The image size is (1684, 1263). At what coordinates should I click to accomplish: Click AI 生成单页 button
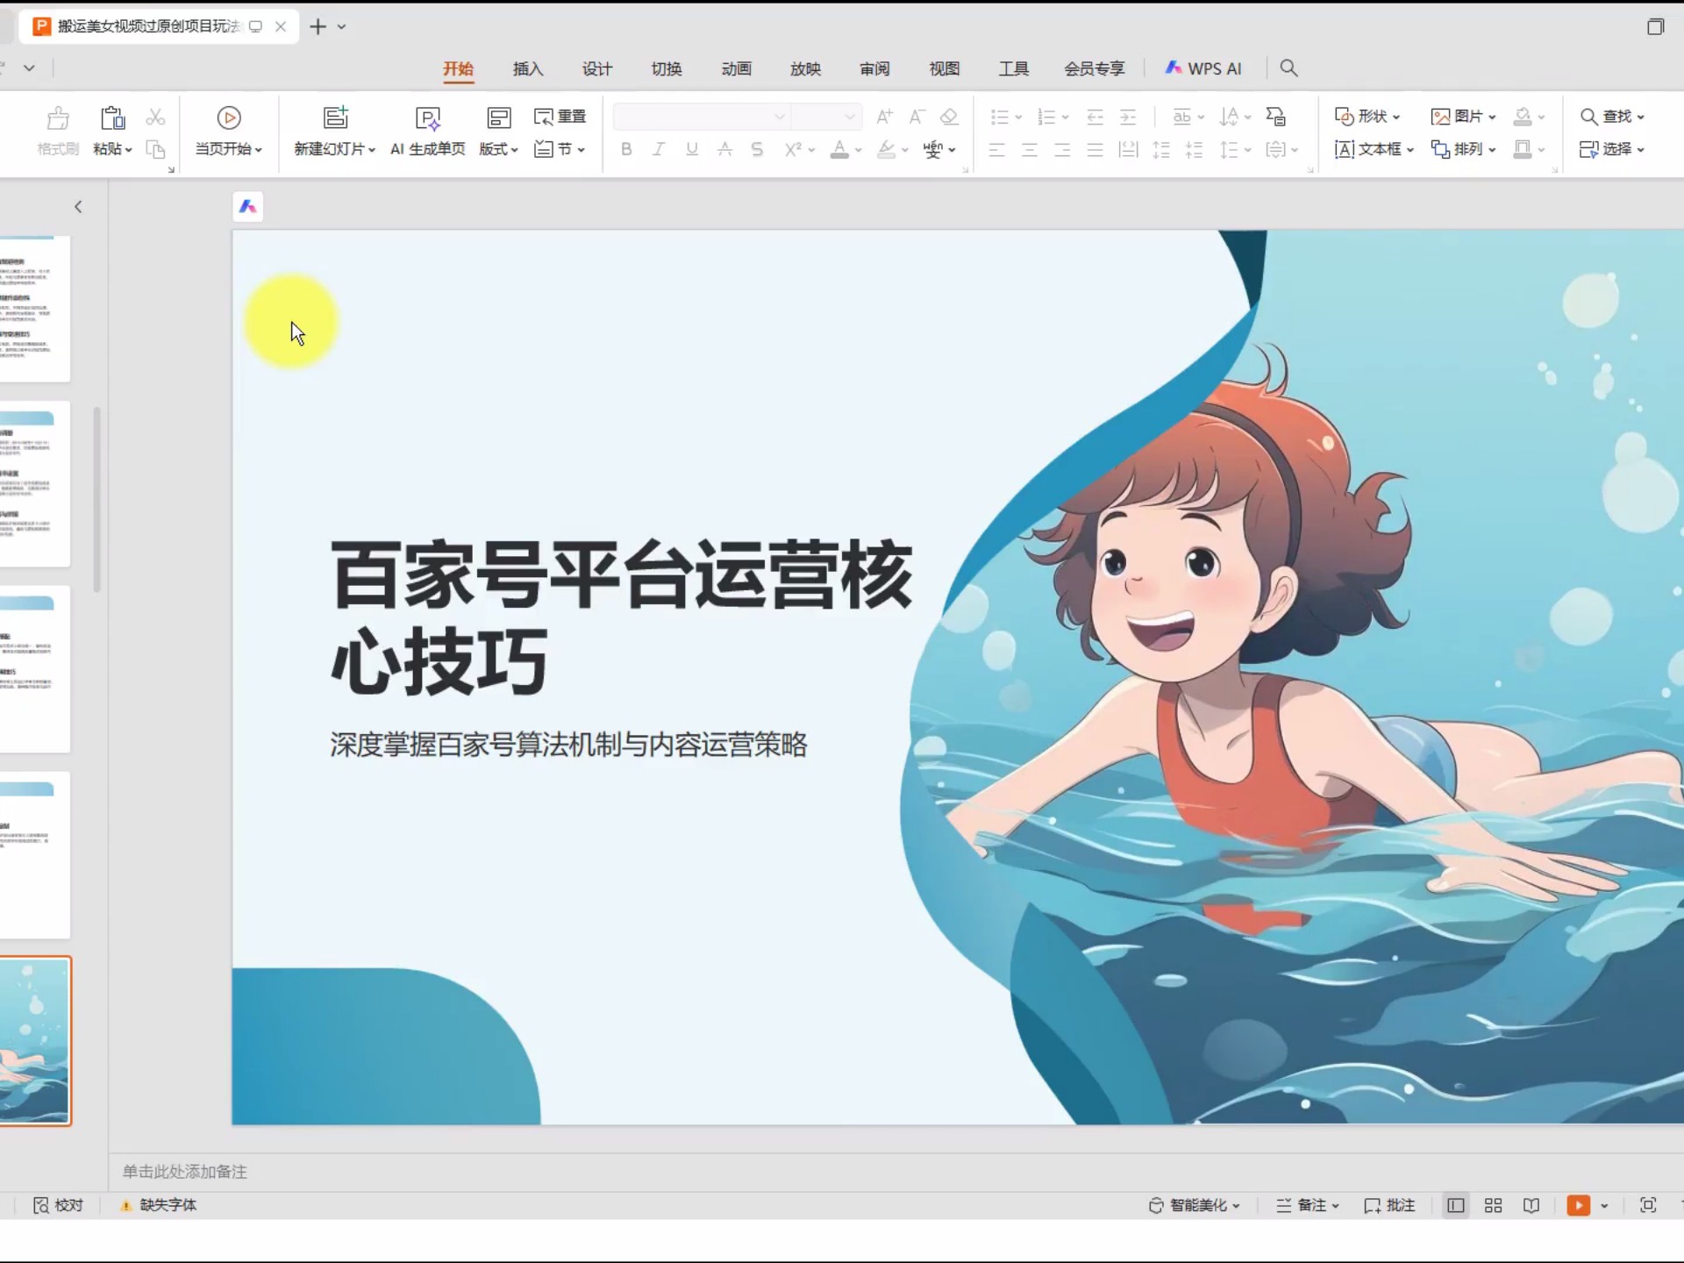[427, 132]
